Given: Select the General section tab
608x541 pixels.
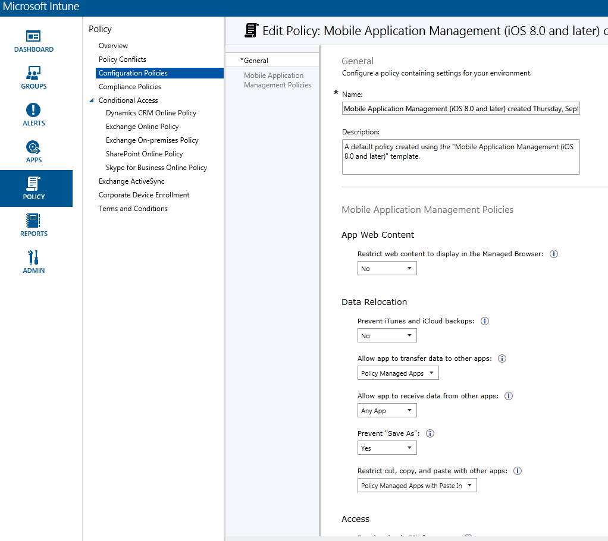Looking at the screenshot, I should (272, 60).
